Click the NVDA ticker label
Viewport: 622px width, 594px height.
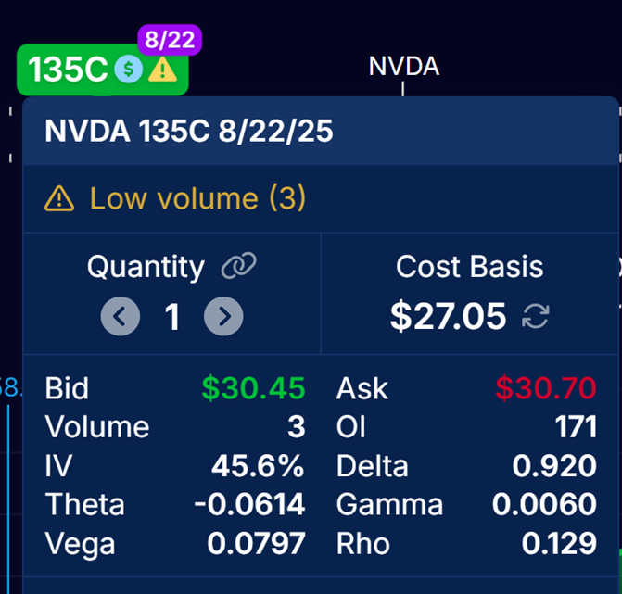pos(403,67)
